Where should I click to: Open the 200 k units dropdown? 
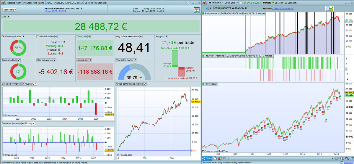click(232, 3)
